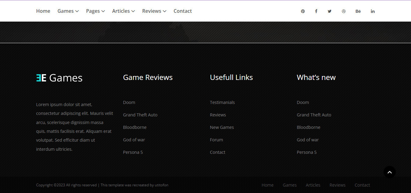Open New Games link in footer

pyautogui.click(x=222, y=127)
